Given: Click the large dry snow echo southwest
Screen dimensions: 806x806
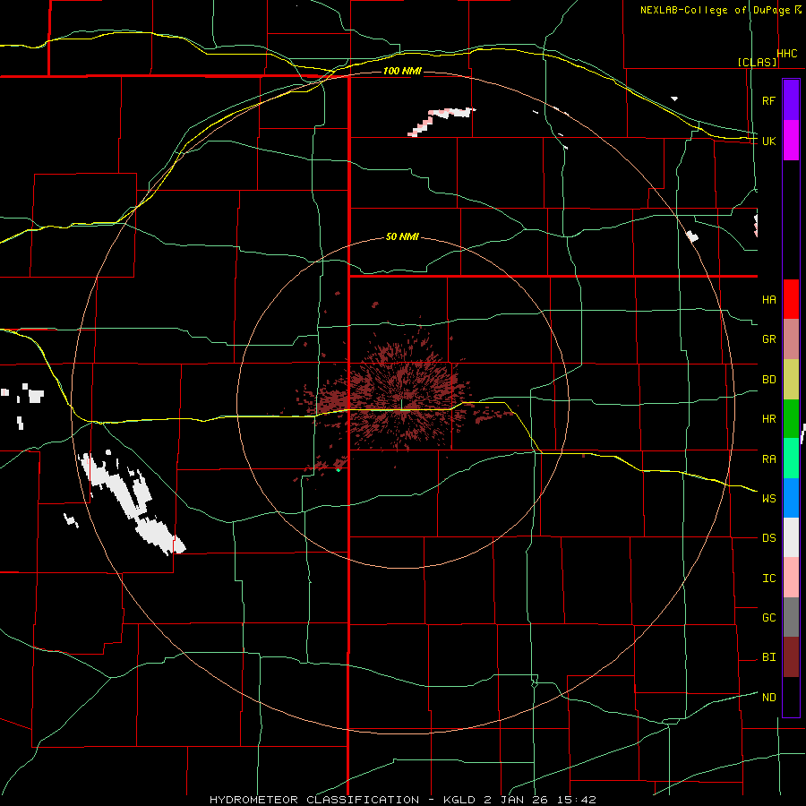Looking at the screenshot, I should tap(131, 503).
